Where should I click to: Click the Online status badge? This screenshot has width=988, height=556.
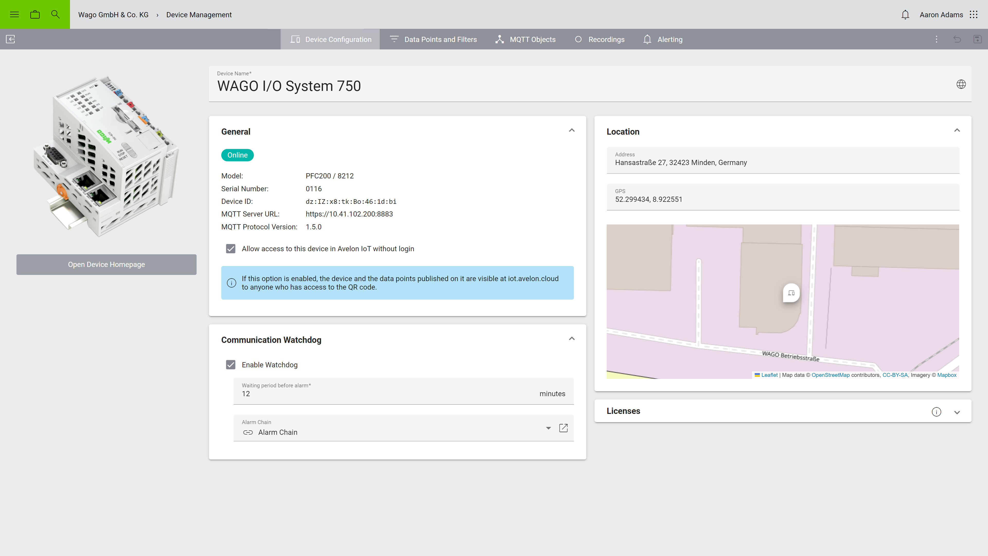(237, 155)
